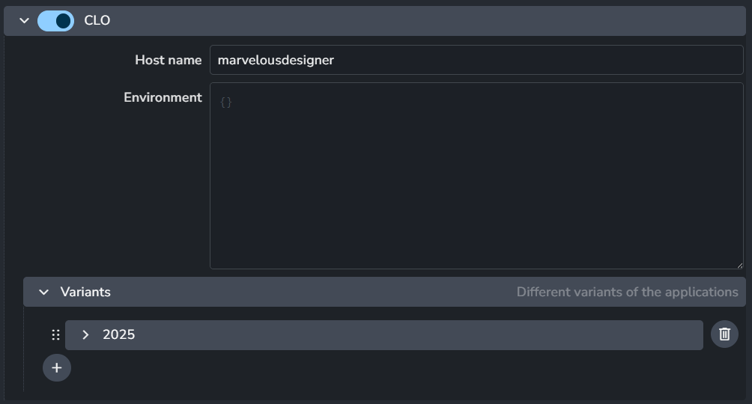Click the Environment field label

coord(163,97)
